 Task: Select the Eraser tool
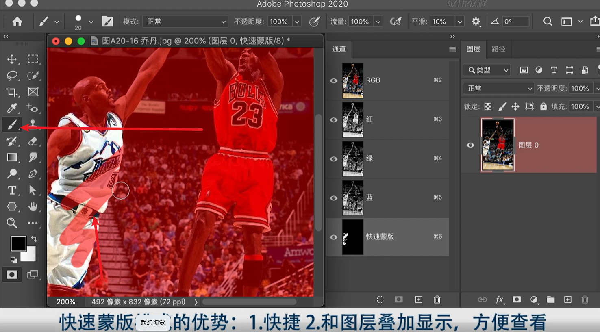tap(33, 141)
